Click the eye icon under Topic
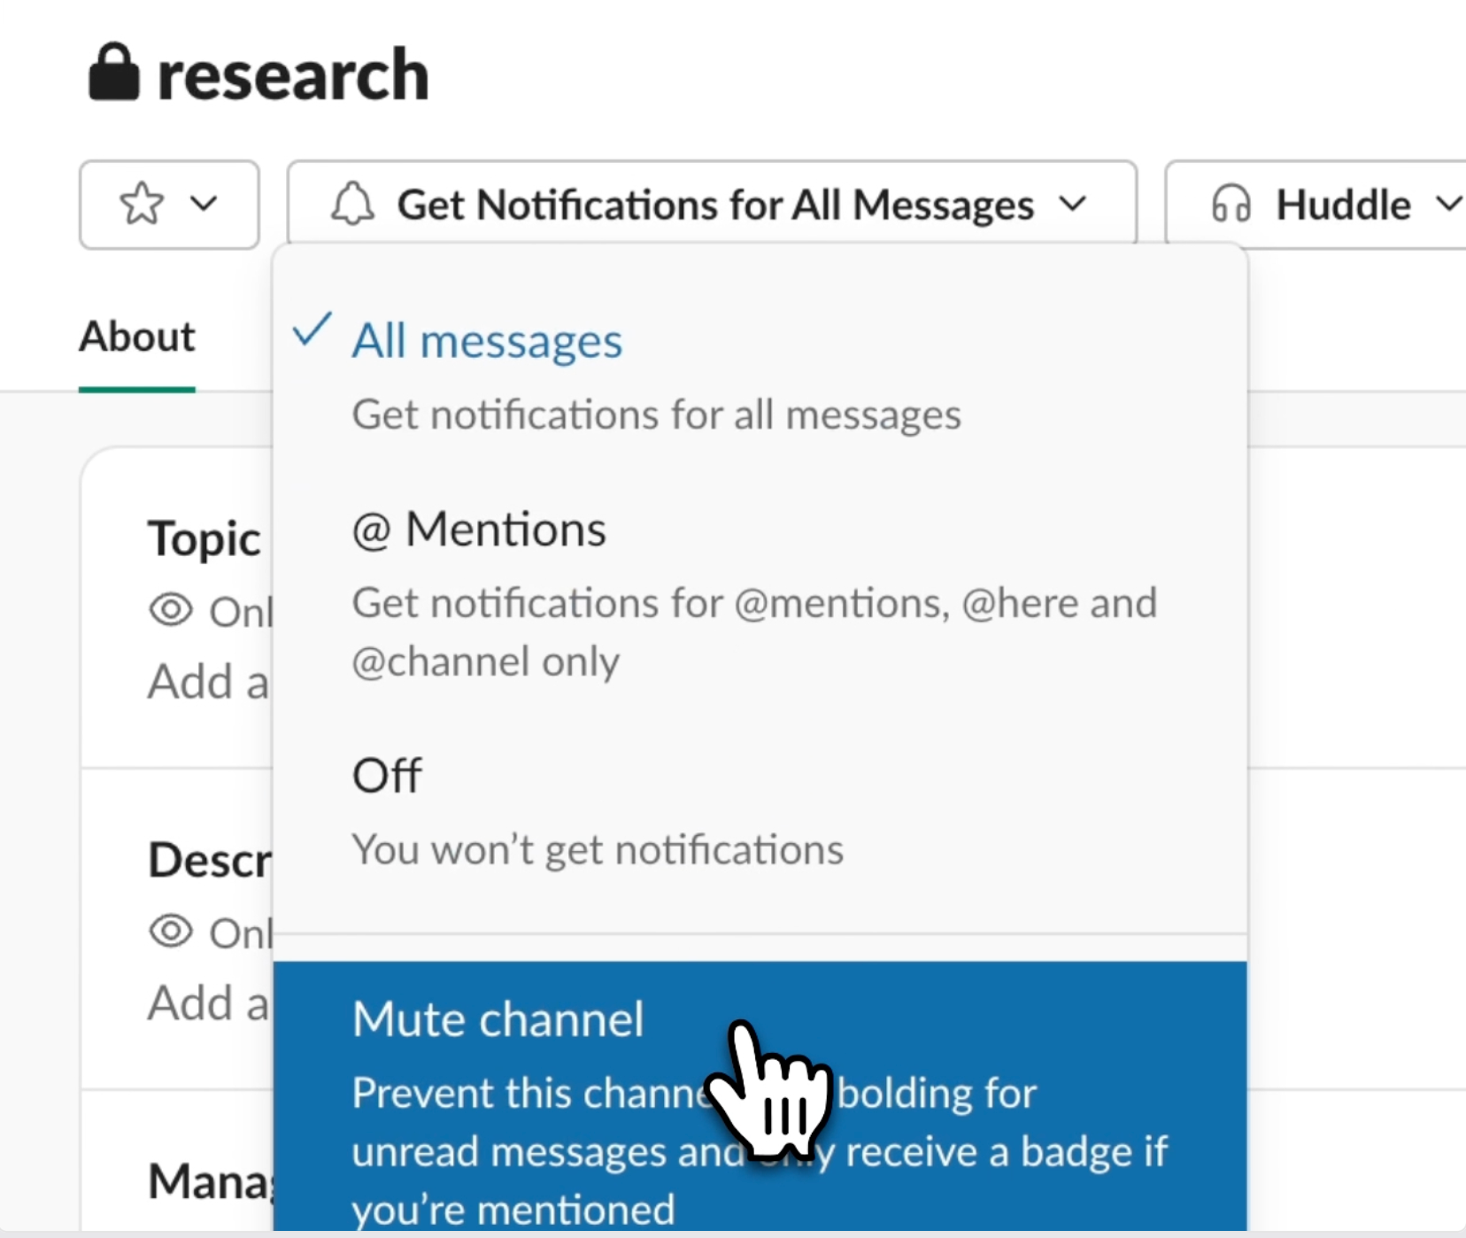 171,610
